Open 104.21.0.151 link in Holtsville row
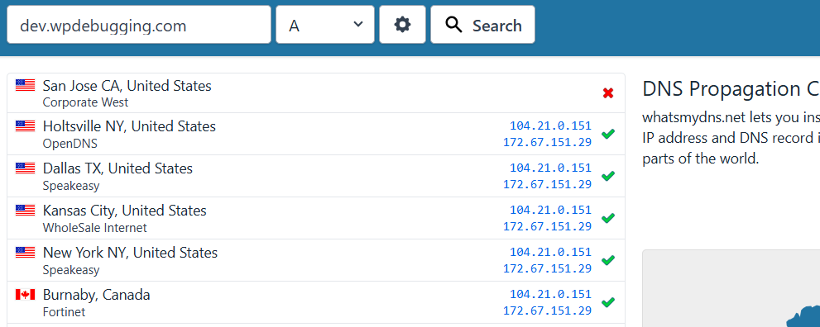The width and height of the screenshot is (820, 327). tap(551, 126)
